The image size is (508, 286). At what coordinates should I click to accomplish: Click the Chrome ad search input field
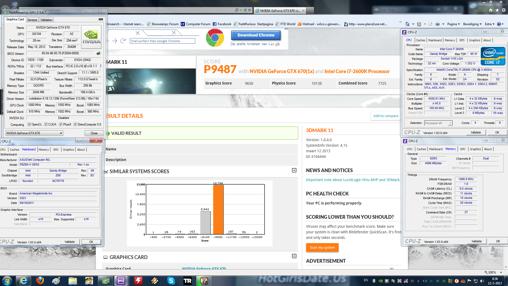tap(163, 41)
